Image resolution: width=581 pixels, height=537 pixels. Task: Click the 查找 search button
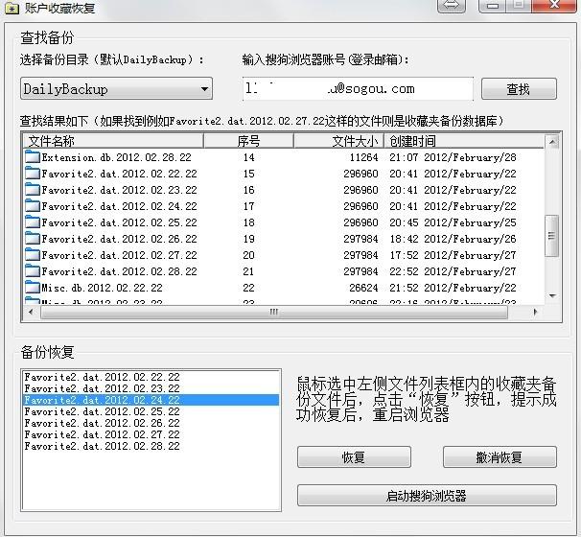click(x=519, y=89)
